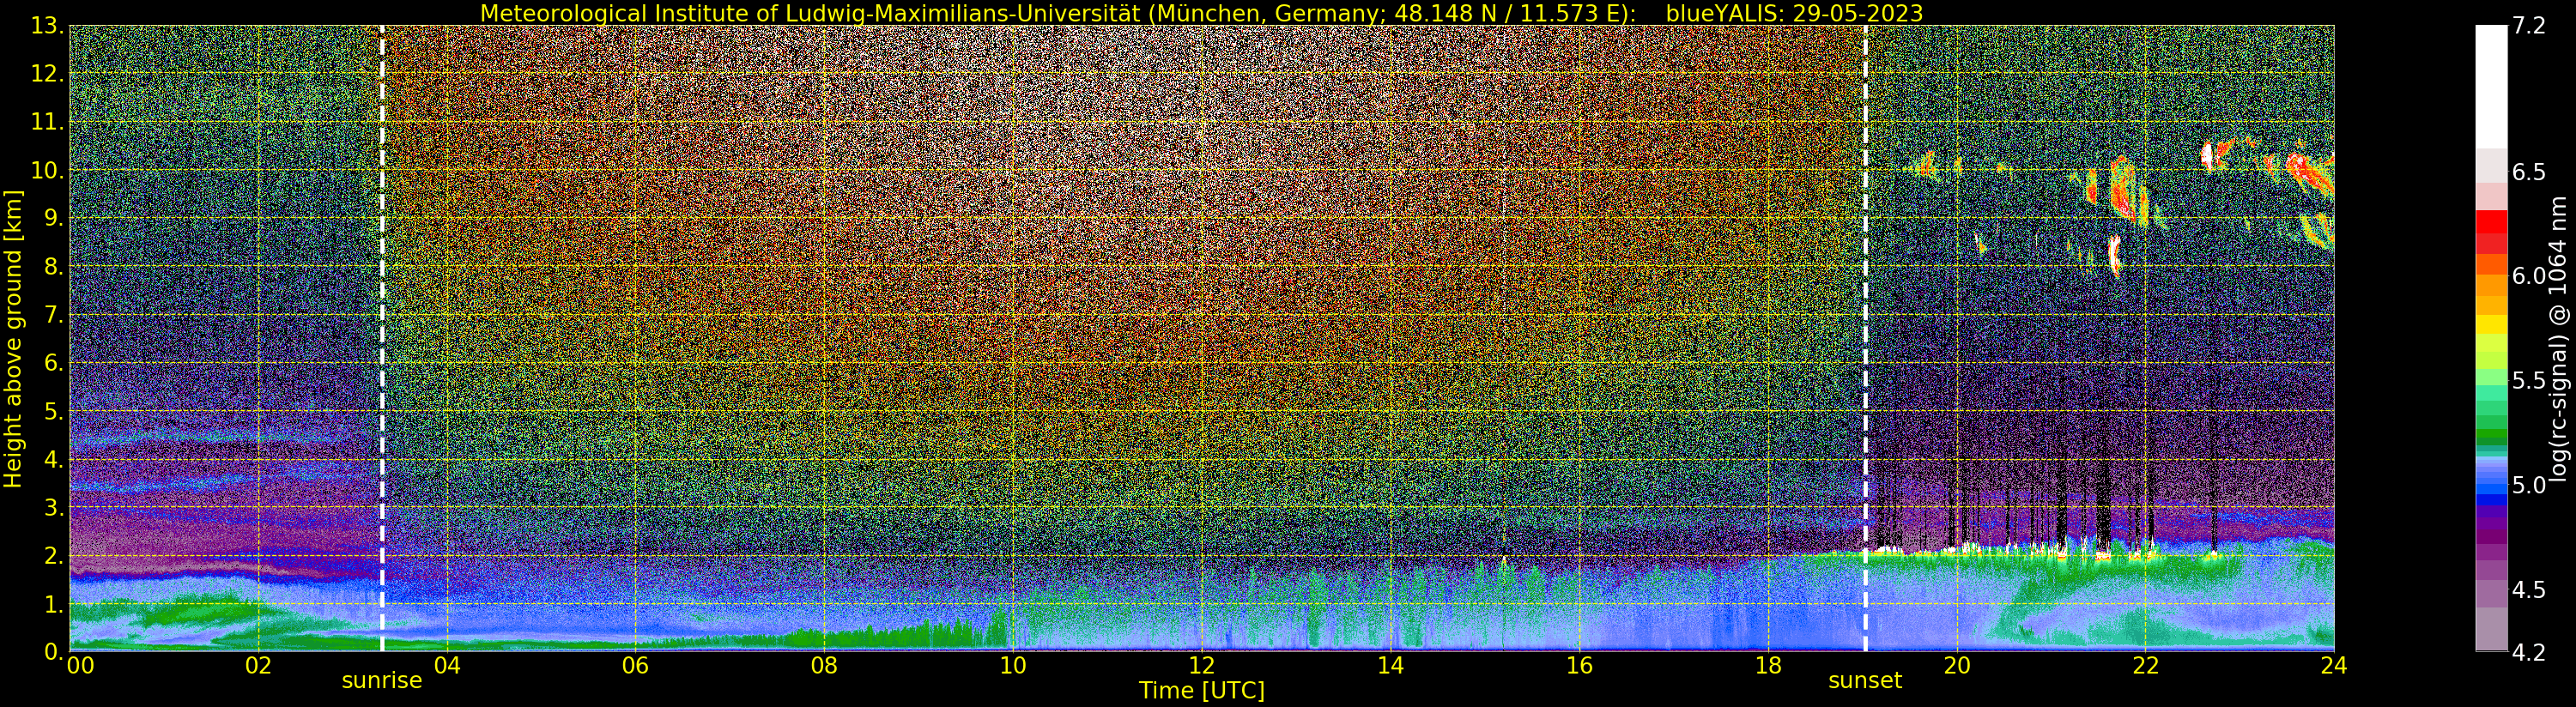Click the height axis tick label '5.'

[x=53, y=411]
